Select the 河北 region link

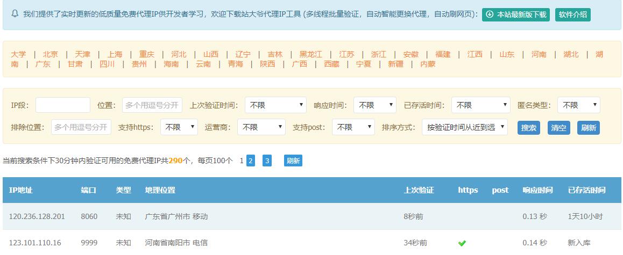click(179, 54)
